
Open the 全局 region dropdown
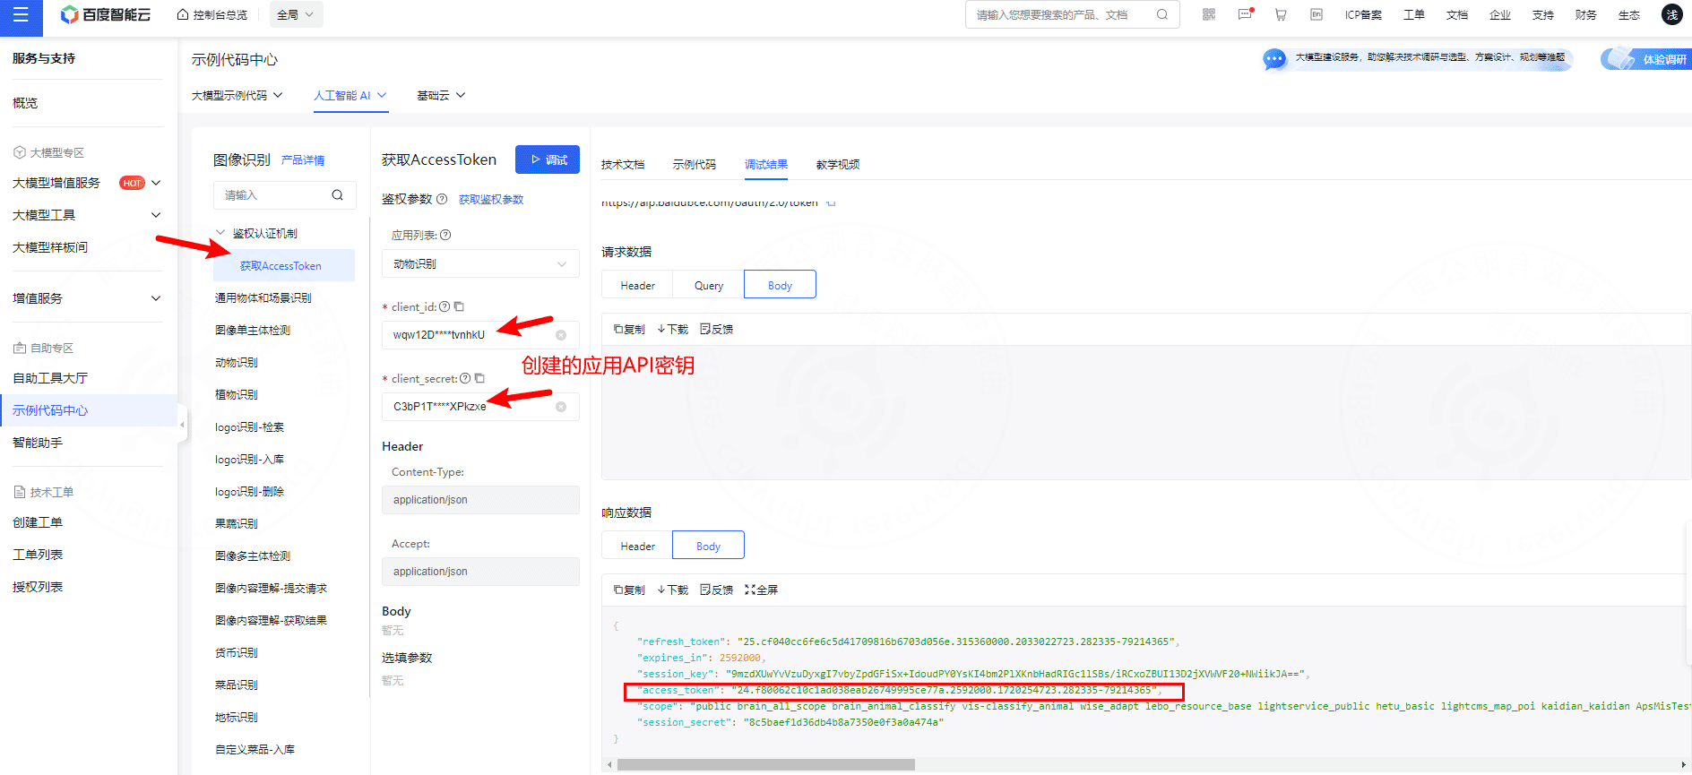click(296, 14)
